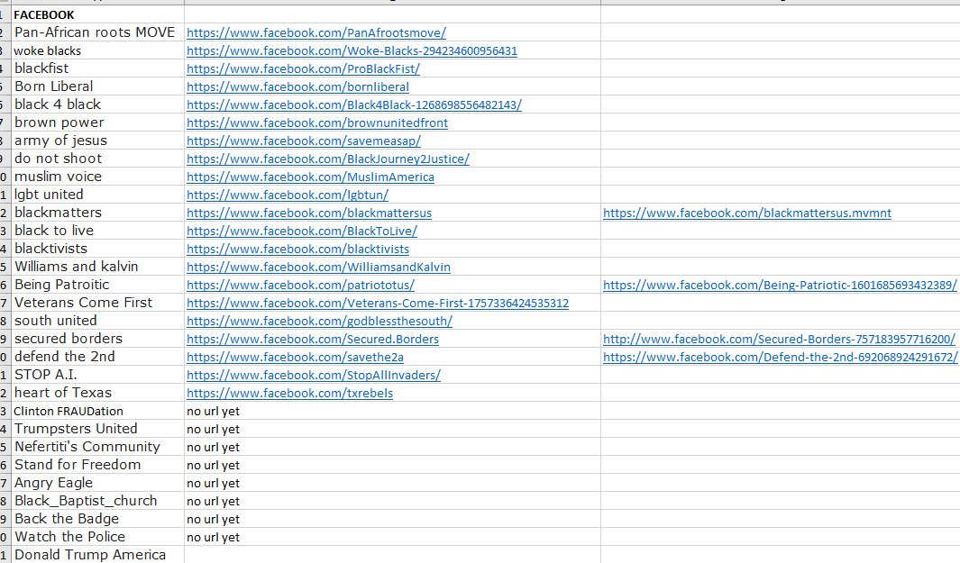Select the 'Born Liberal' cell
Image resolution: width=960 pixels, height=563 pixels.
[x=97, y=86]
